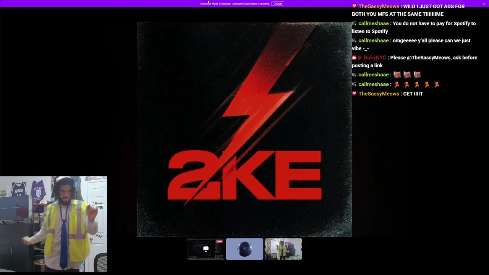Click the last face emote in chat
The width and height of the screenshot is (489, 275).
pyautogui.click(x=417, y=74)
